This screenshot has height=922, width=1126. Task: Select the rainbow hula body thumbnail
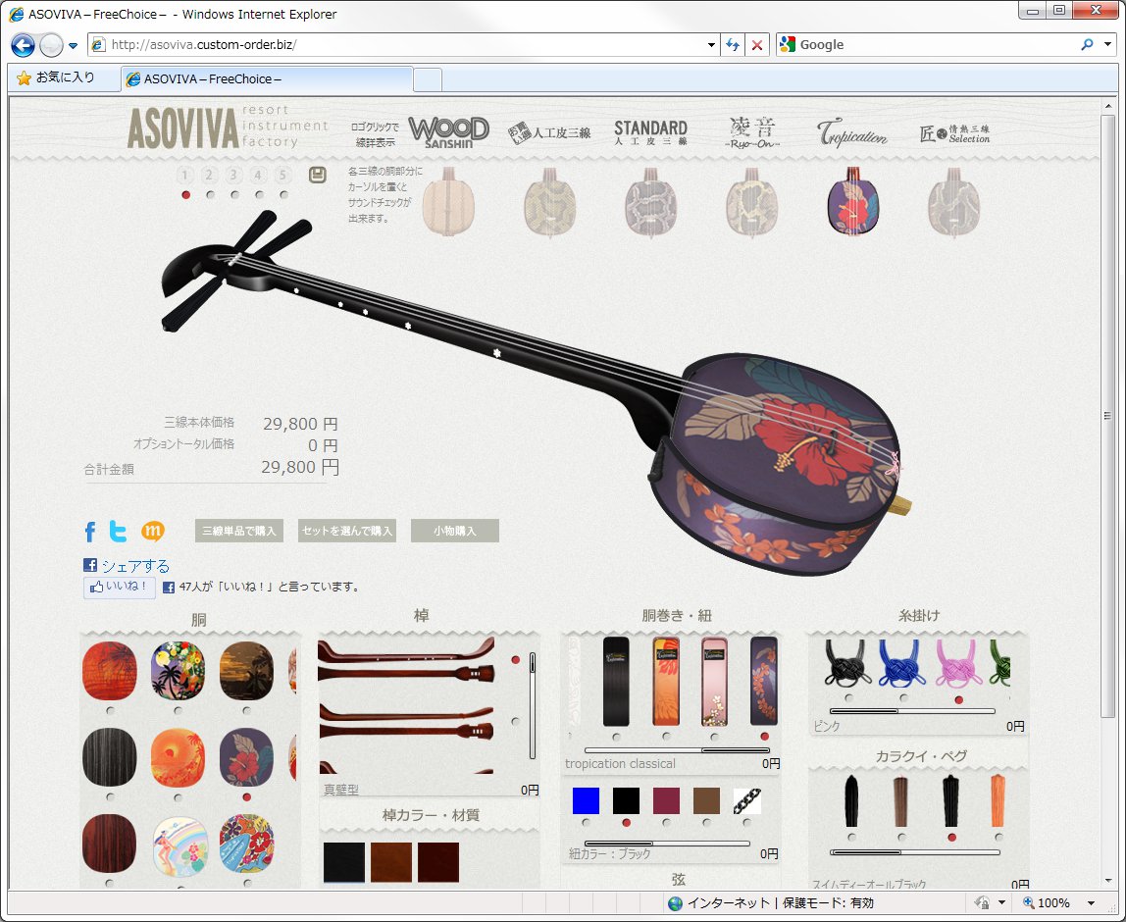tap(179, 846)
